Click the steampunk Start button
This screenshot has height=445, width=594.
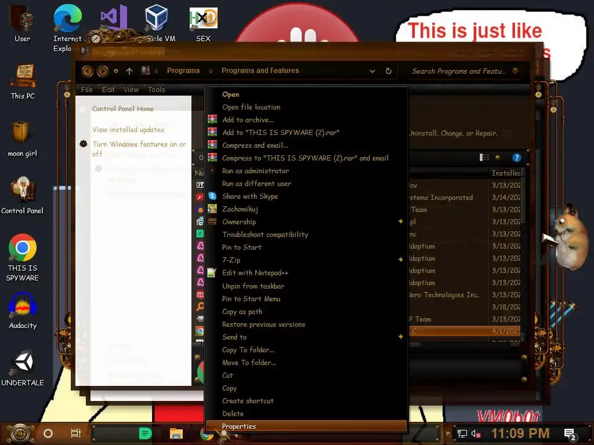20,433
